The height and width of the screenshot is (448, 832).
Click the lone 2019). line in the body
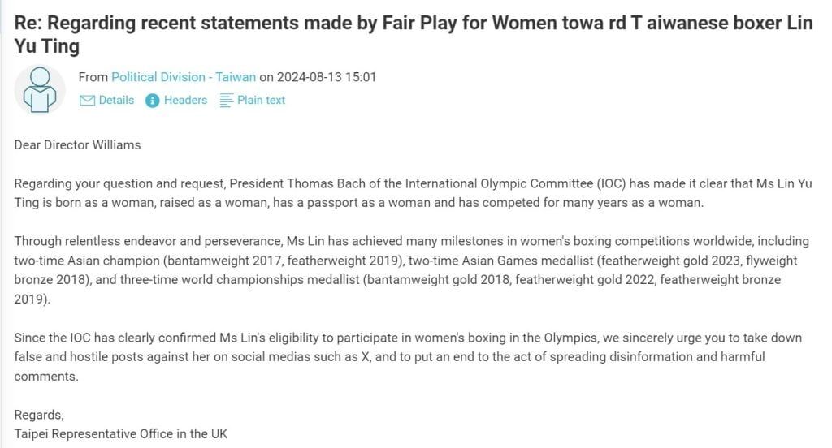coord(32,299)
